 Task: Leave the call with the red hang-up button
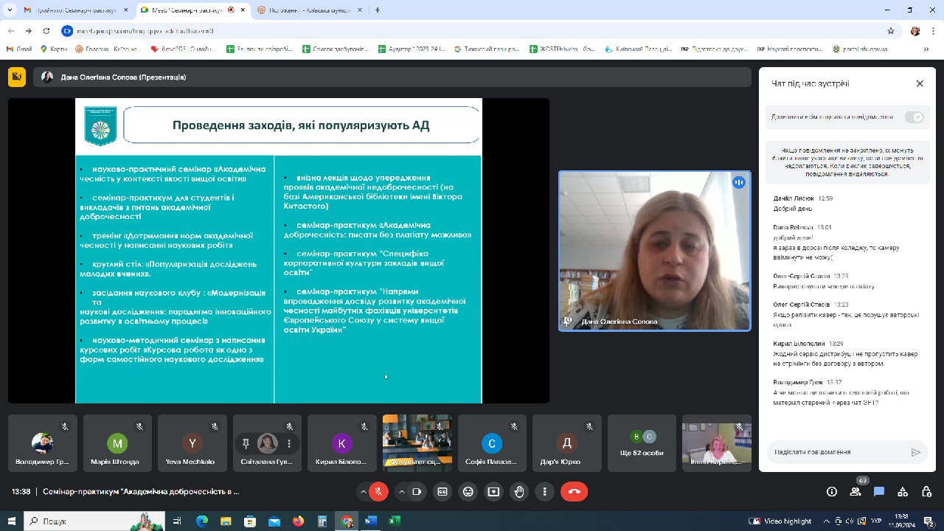575,492
